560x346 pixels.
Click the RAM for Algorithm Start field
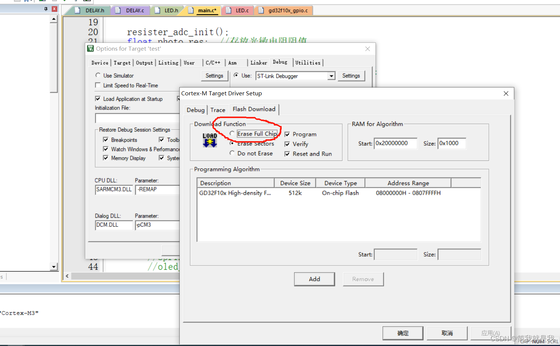[x=396, y=143]
